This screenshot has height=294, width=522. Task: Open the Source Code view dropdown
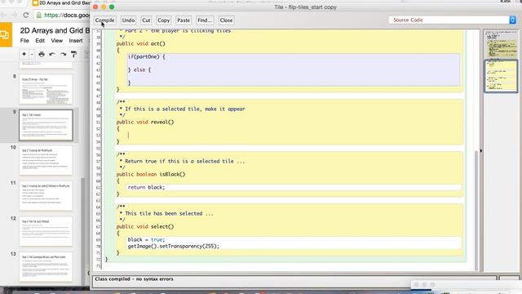[x=452, y=20]
